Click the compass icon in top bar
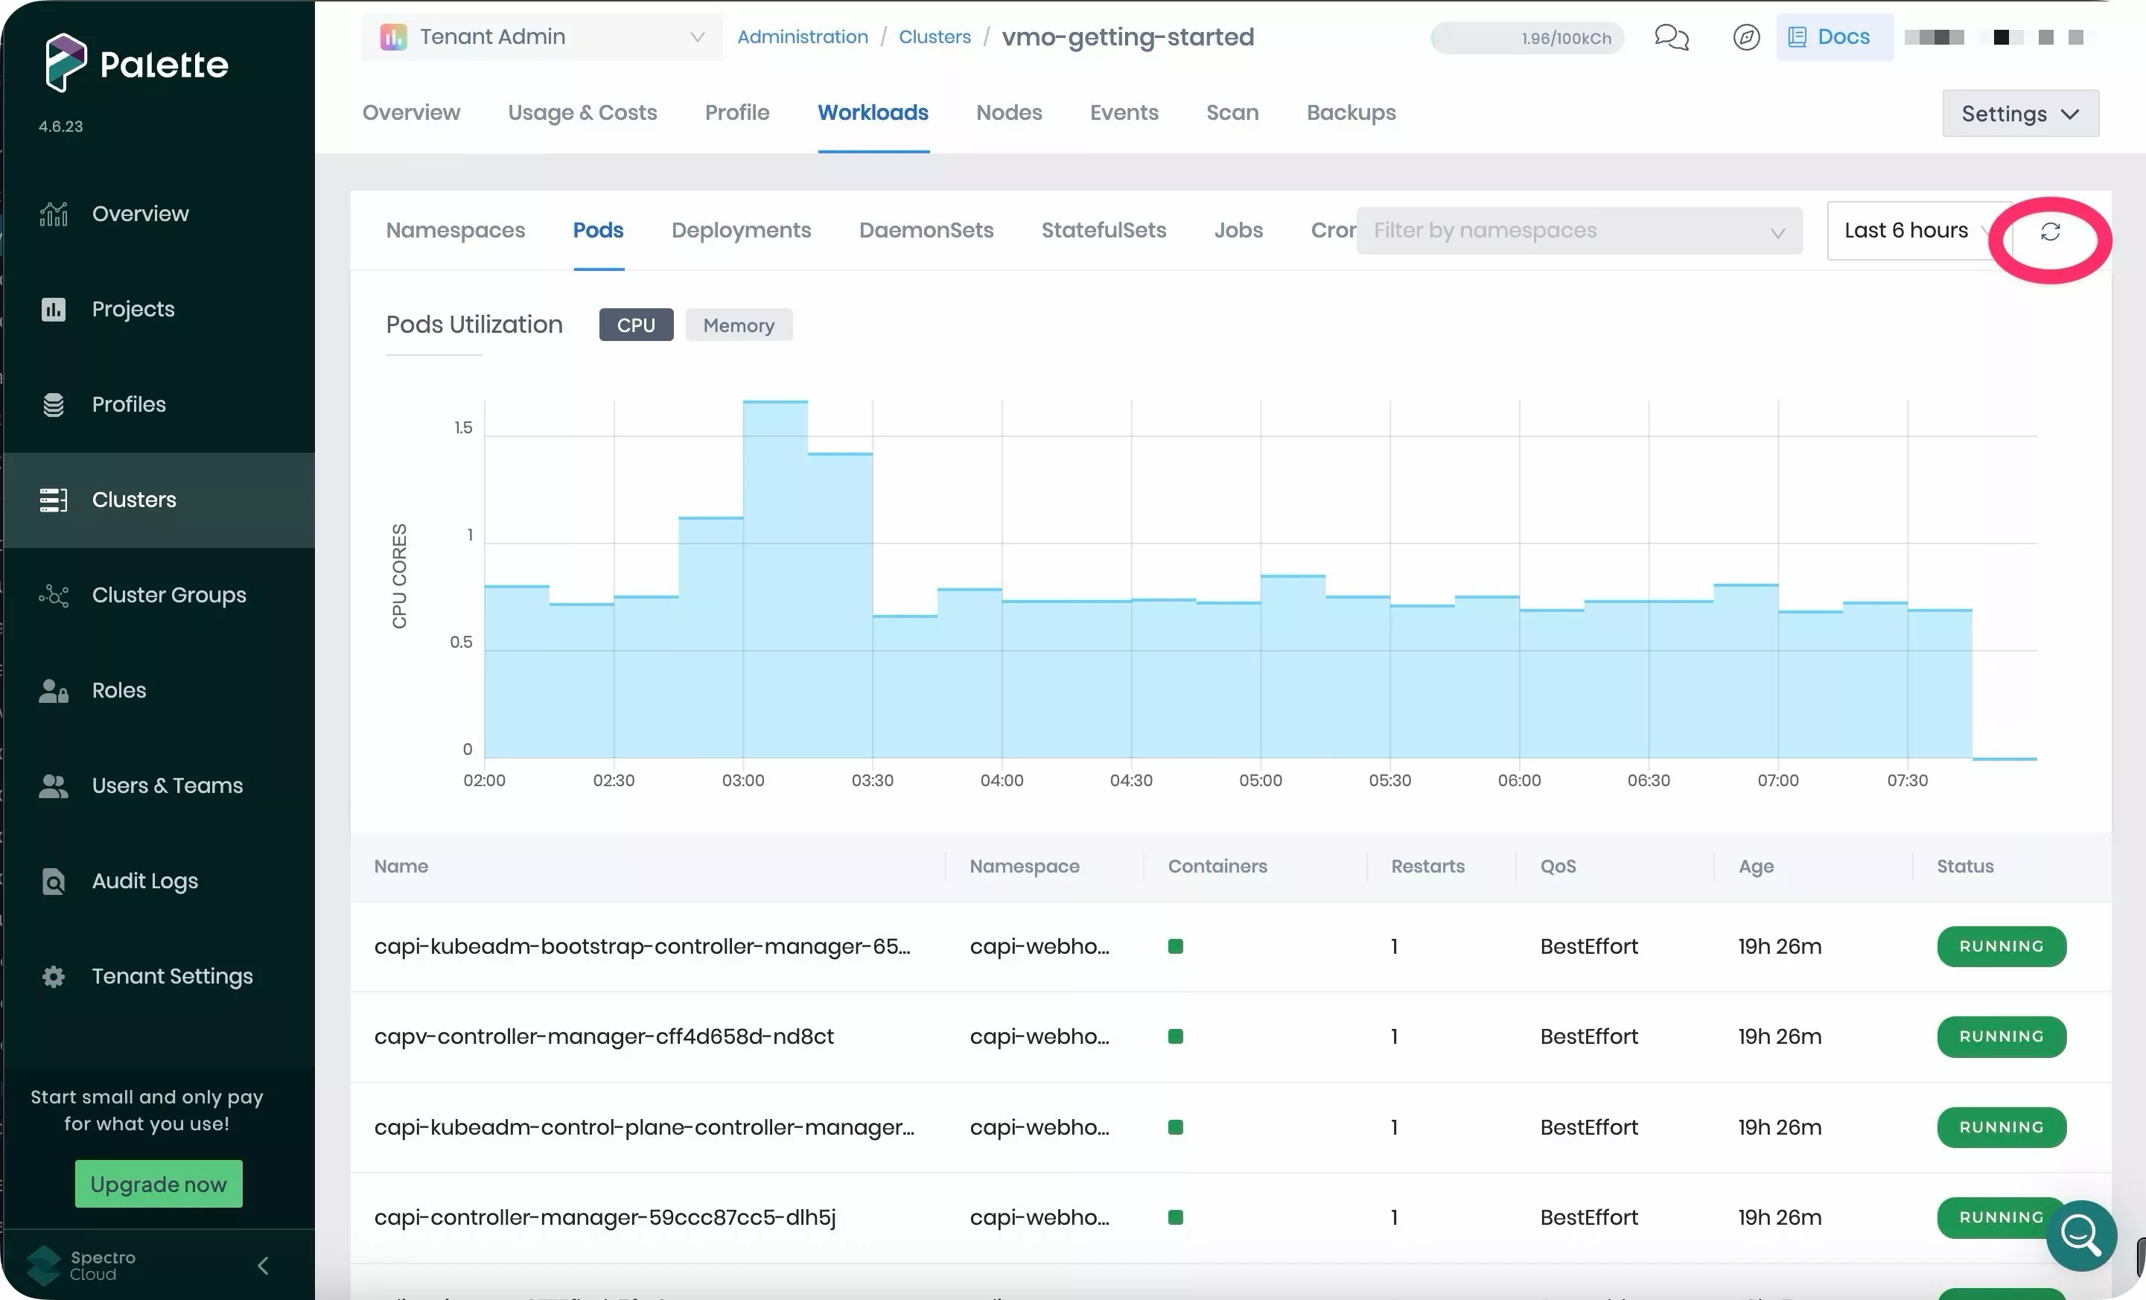The width and height of the screenshot is (2146, 1300). point(1745,37)
